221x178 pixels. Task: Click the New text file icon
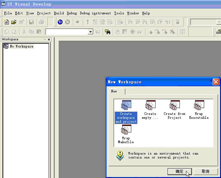coord(6,22)
